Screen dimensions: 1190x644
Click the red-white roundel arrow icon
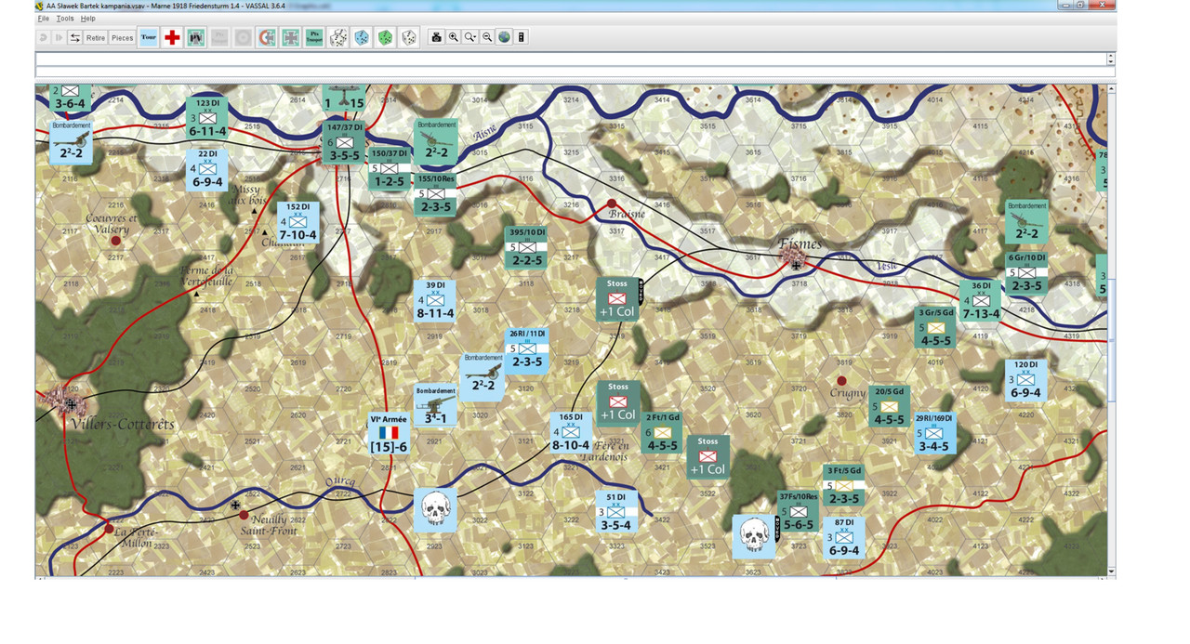click(267, 37)
